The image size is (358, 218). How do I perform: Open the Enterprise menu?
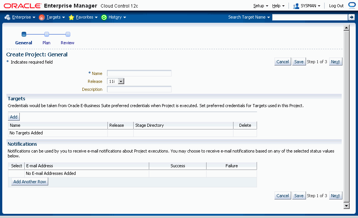[24, 17]
